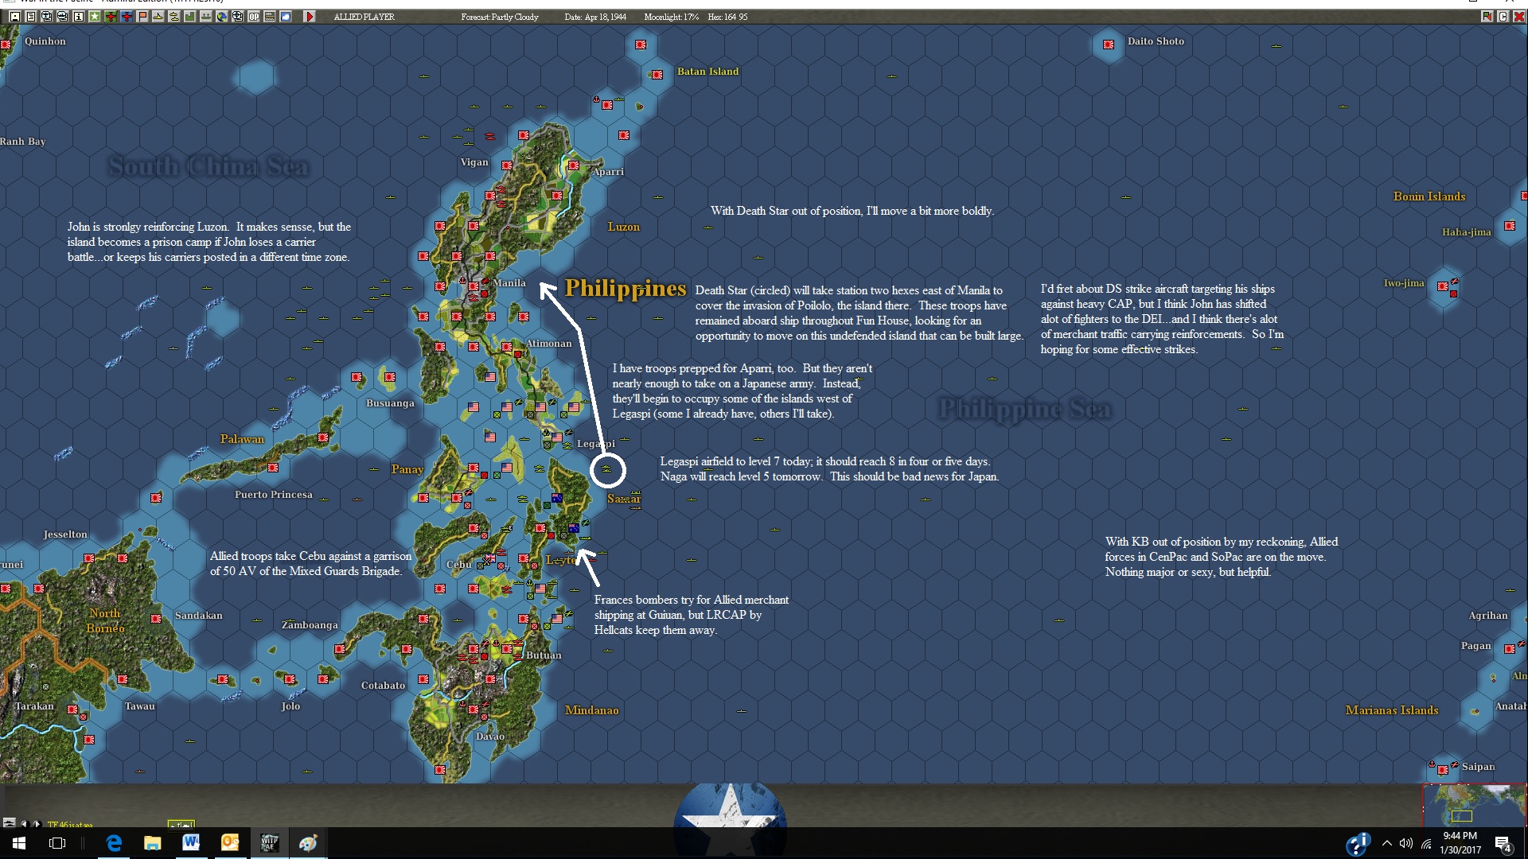1528x859 pixels.
Task: Click the orange flag toolbar icon
Action: point(142,16)
